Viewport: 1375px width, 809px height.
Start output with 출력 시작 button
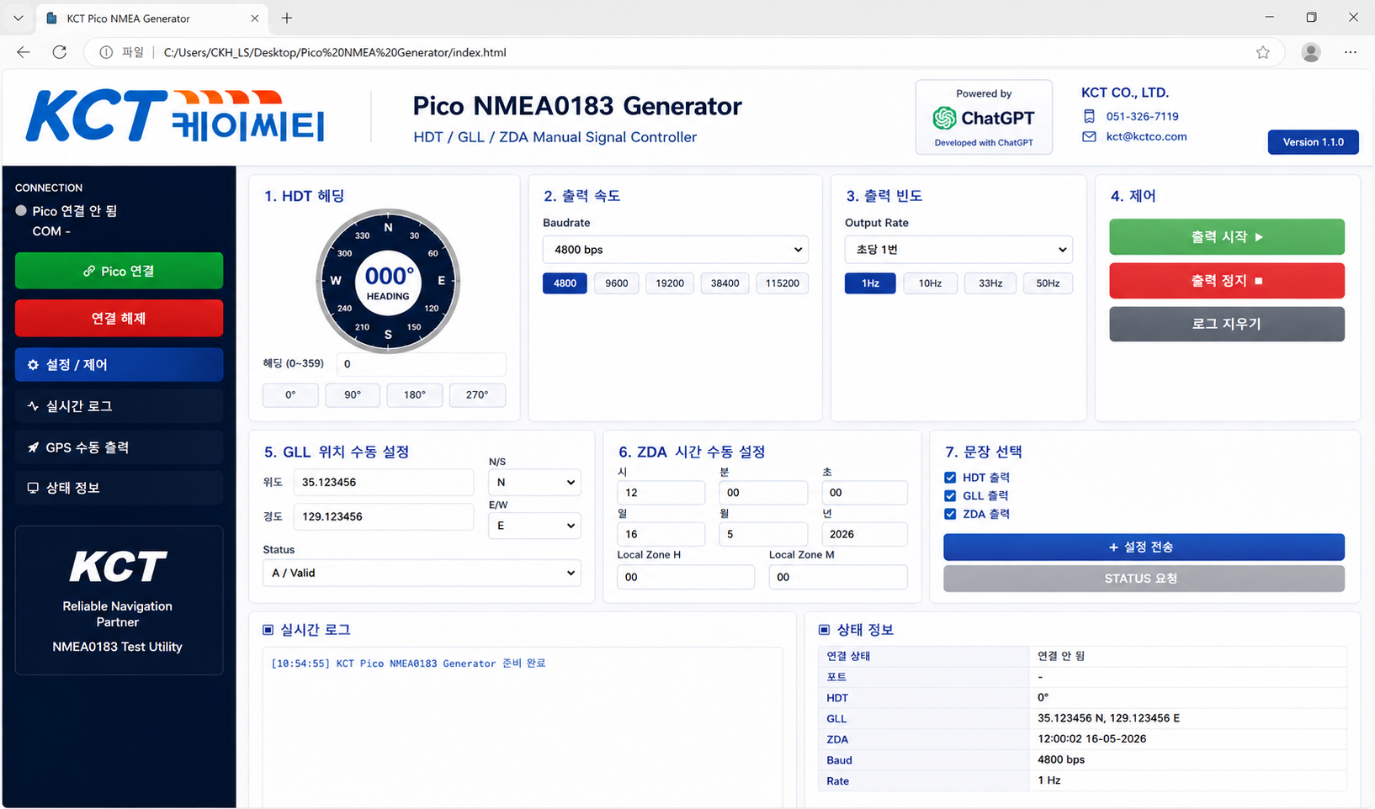(x=1227, y=237)
